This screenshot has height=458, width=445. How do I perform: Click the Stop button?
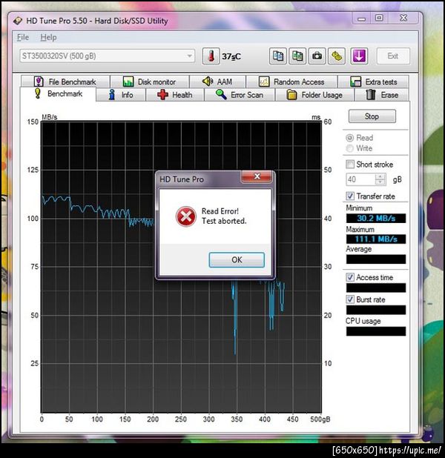pyautogui.click(x=372, y=116)
